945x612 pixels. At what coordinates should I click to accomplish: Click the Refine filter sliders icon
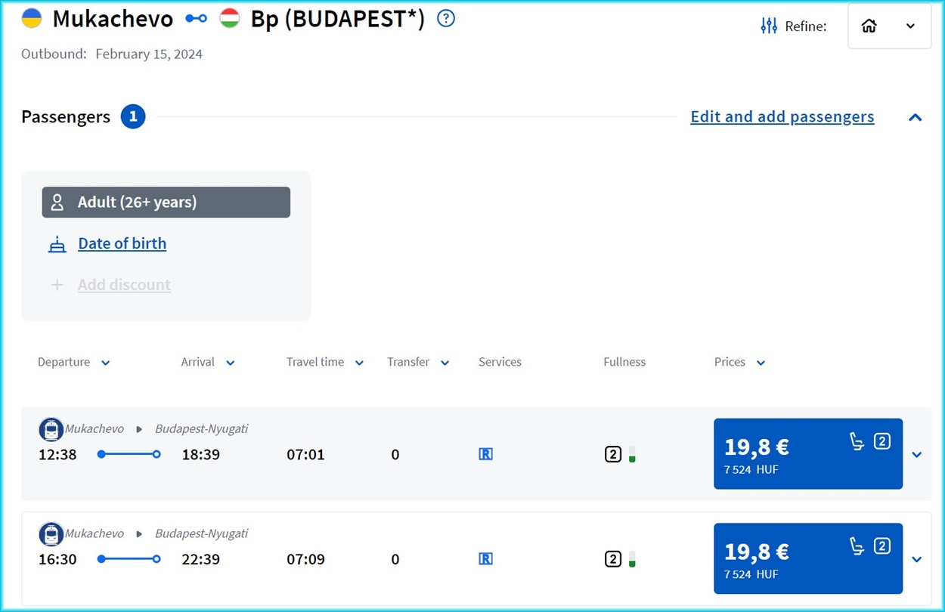(x=769, y=26)
